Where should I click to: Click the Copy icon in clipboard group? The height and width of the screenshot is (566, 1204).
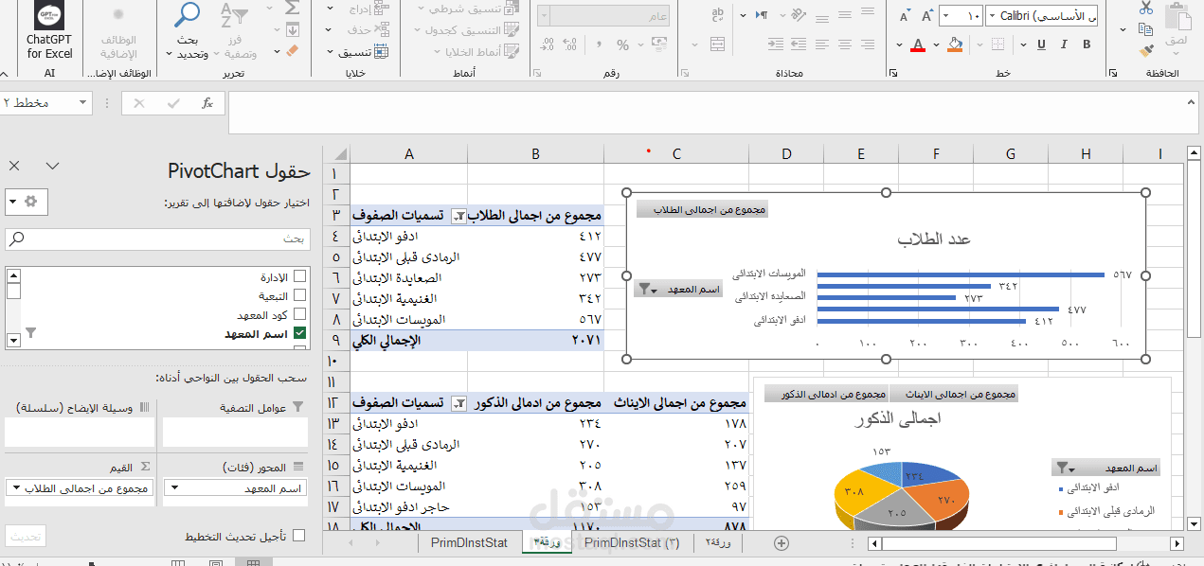1147,28
